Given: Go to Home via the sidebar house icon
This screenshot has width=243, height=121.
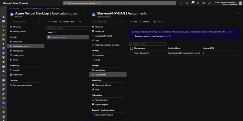Looking at the screenshot, I should 4,17.
